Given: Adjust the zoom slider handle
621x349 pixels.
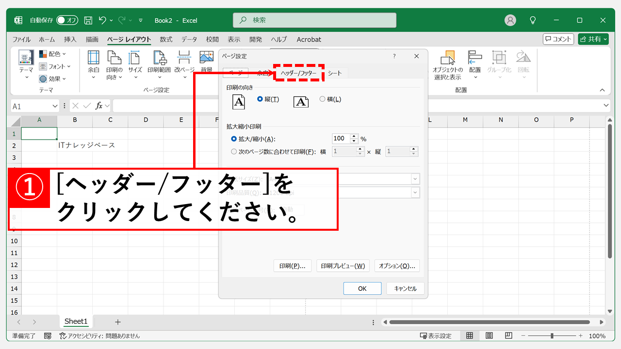Looking at the screenshot, I should click(x=552, y=335).
